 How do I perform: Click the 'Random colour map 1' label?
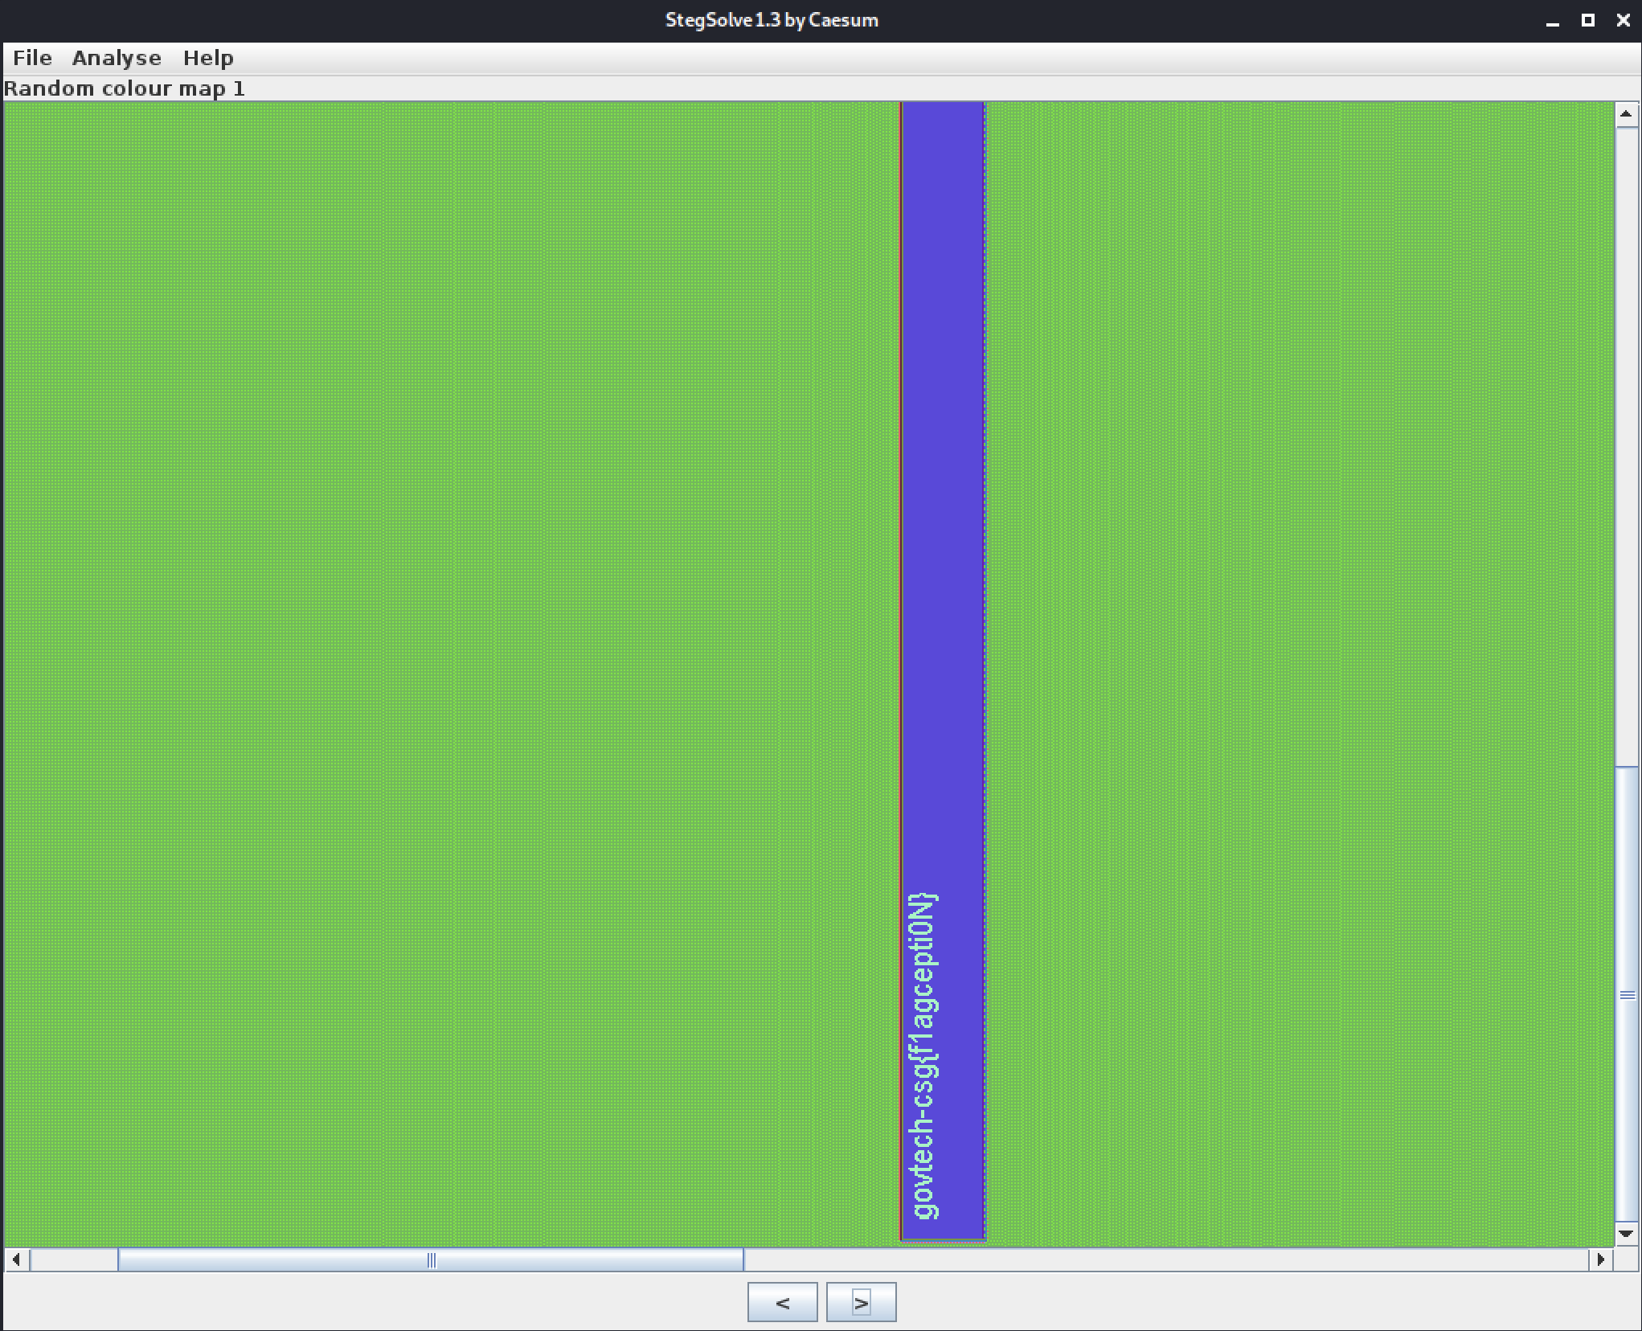[125, 88]
